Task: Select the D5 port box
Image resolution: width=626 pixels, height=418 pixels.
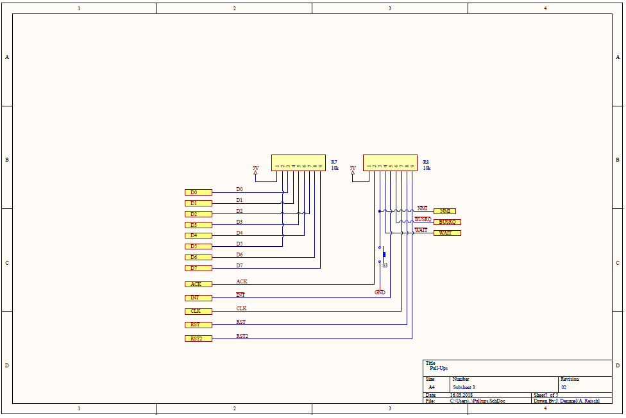Action: click(198, 246)
